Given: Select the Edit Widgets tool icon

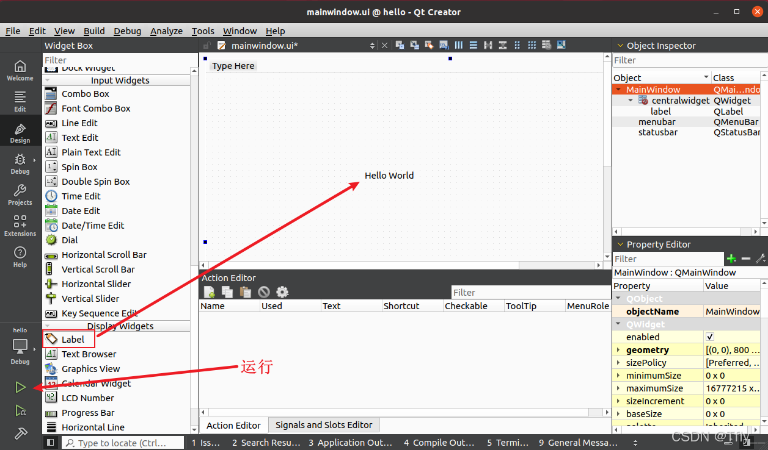Looking at the screenshot, I should (x=400, y=45).
